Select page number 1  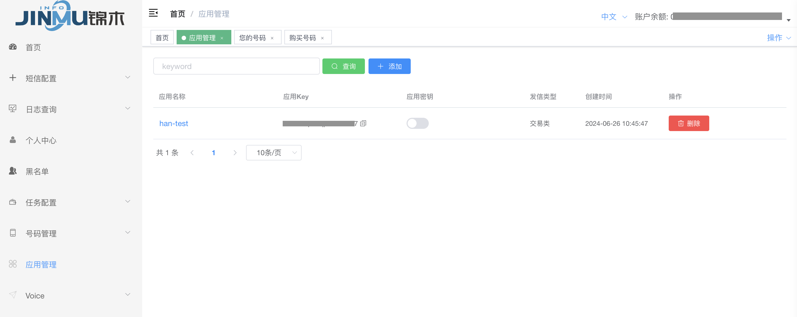coord(213,152)
